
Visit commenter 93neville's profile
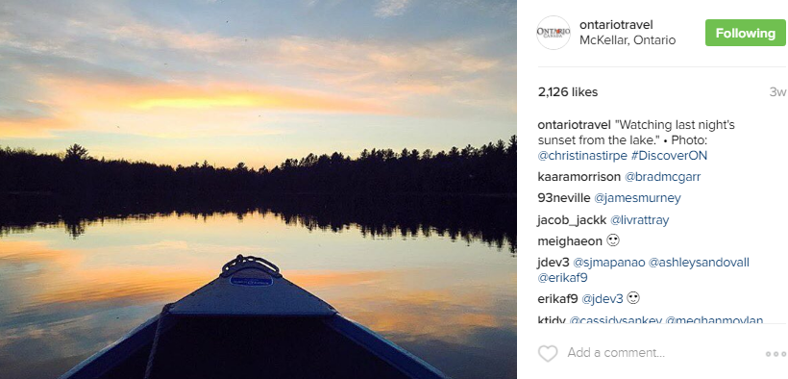pyautogui.click(x=564, y=198)
